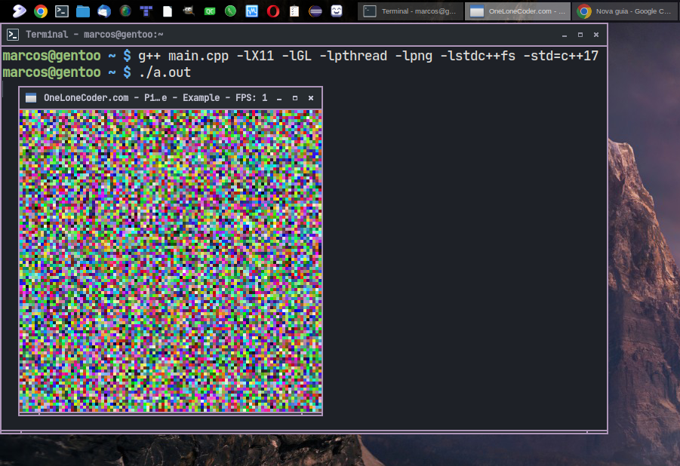This screenshot has height=466, width=680.
Task: Switch to OneLoneCoder.com window in taskbar
Action: point(518,11)
